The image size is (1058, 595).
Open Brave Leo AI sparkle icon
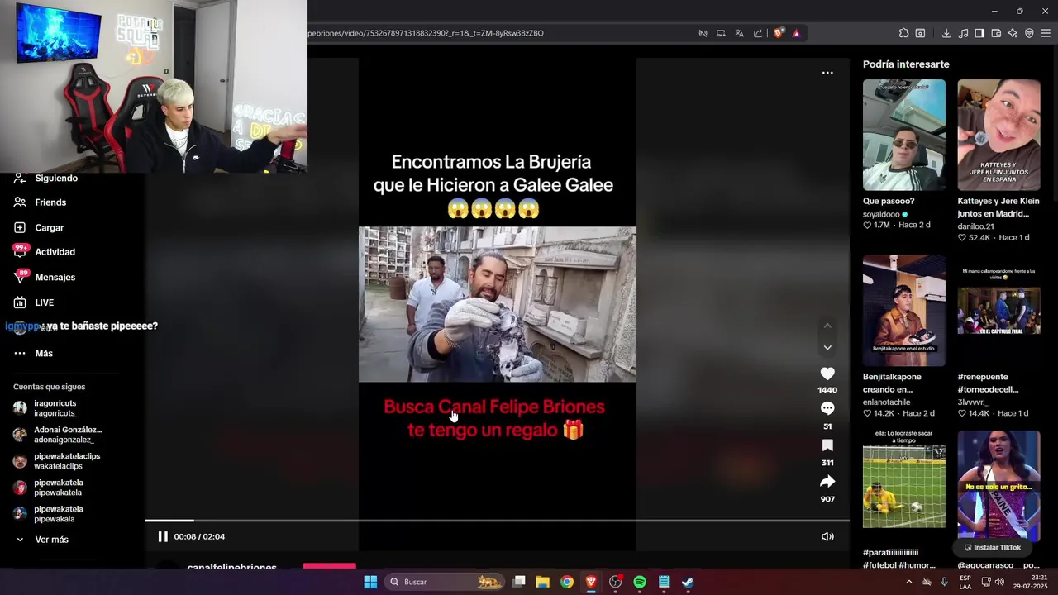tap(1013, 33)
